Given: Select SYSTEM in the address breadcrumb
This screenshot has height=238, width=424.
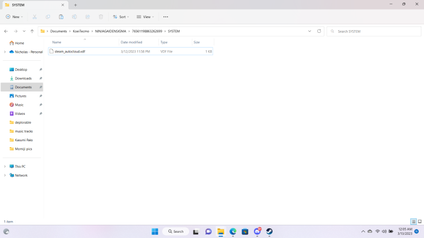Looking at the screenshot, I should (174, 31).
